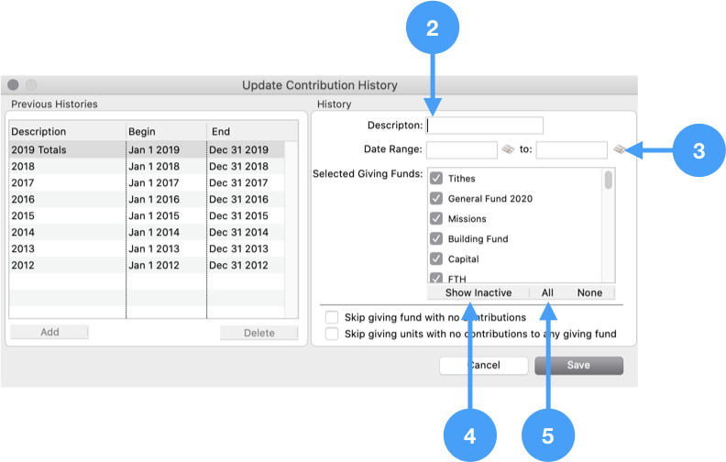Toggle the Missions fund checkbox
The image size is (726, 462).
click(x=436, y=219)
